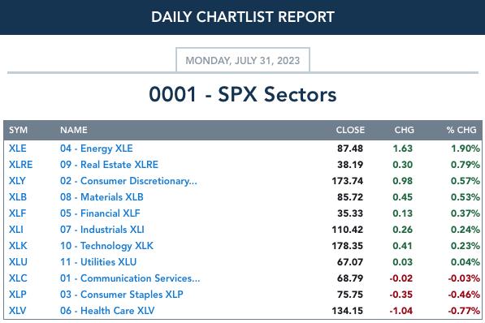Sort by the % CHG column header

(x=461, y=130)
